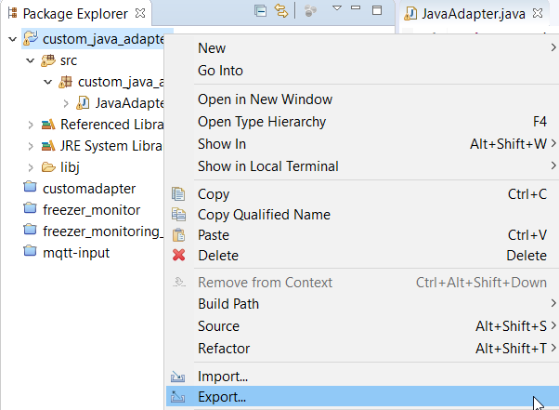Click the JavaAdapter.java tab file icon

coord(410,14)
